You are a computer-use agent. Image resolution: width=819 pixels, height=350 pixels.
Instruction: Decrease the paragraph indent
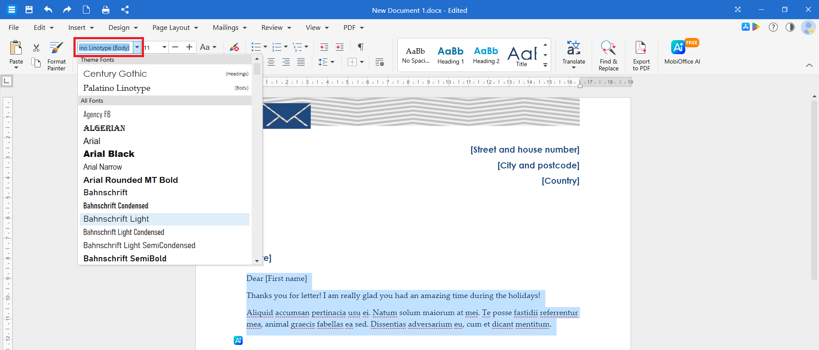click(324, 47)
